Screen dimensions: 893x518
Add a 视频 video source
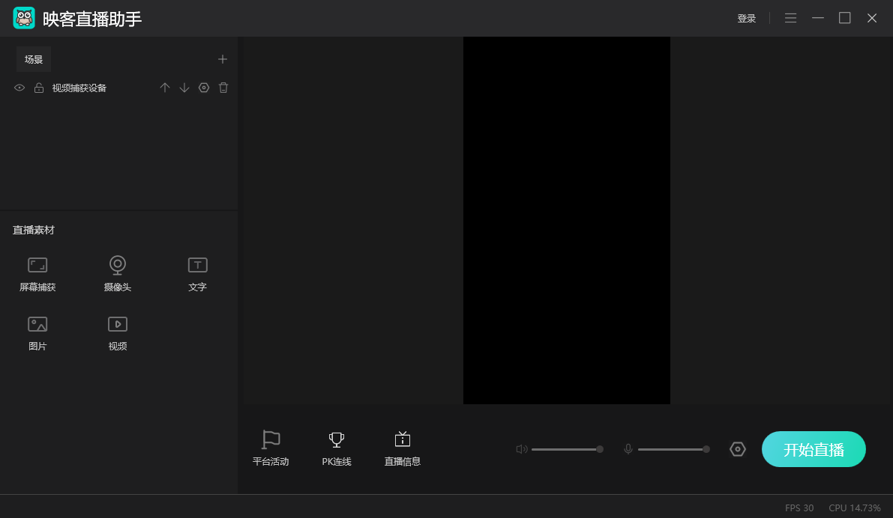(117, 332)
